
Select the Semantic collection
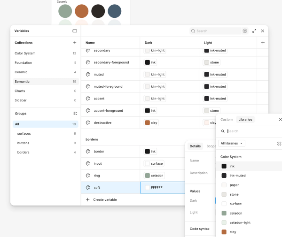[x=46, y=82]
